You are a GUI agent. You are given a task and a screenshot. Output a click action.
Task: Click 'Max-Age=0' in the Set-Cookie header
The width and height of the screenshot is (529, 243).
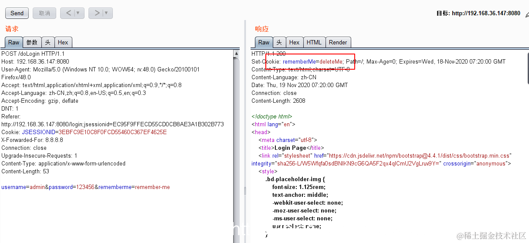tap(381, 61)
